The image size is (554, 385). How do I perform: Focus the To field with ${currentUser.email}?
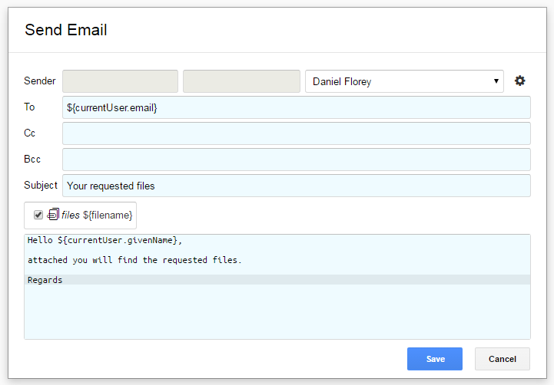[x=297, y=107]
